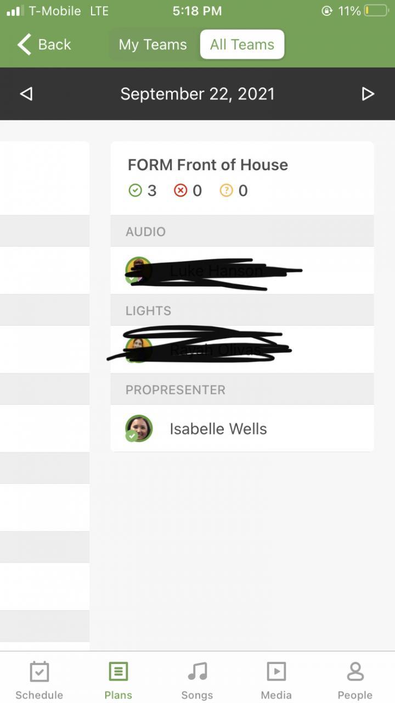Tap the Back chevron button
The height and width of the screenshot is (703, 395).
click(x=44, y=44)
